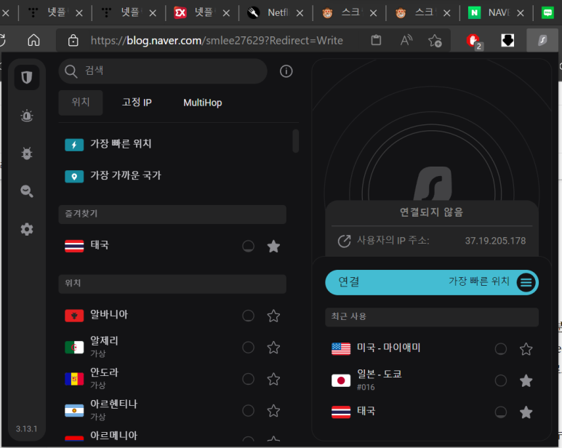The width and height of the screenshot is (562, 448).
Task: Select radio button for Andorra
Action: 248,379
